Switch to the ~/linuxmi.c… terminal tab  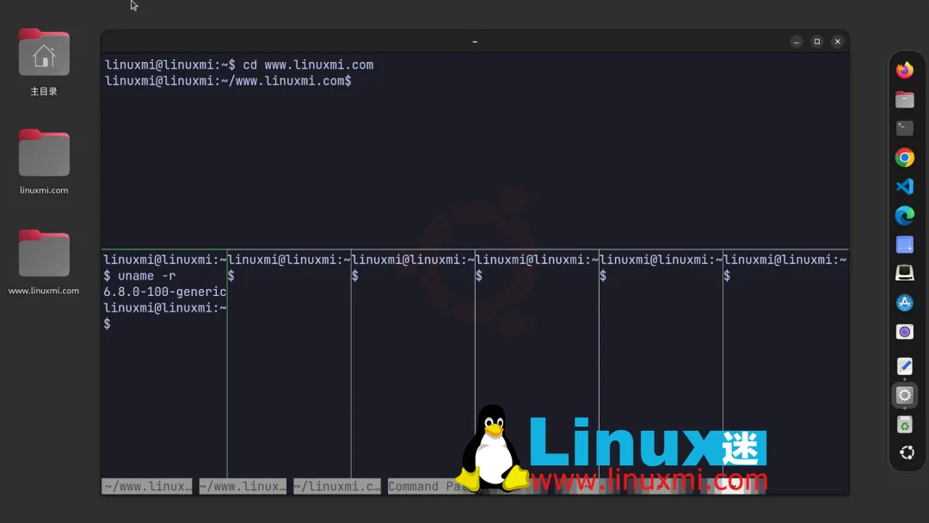tap(337, 486)
